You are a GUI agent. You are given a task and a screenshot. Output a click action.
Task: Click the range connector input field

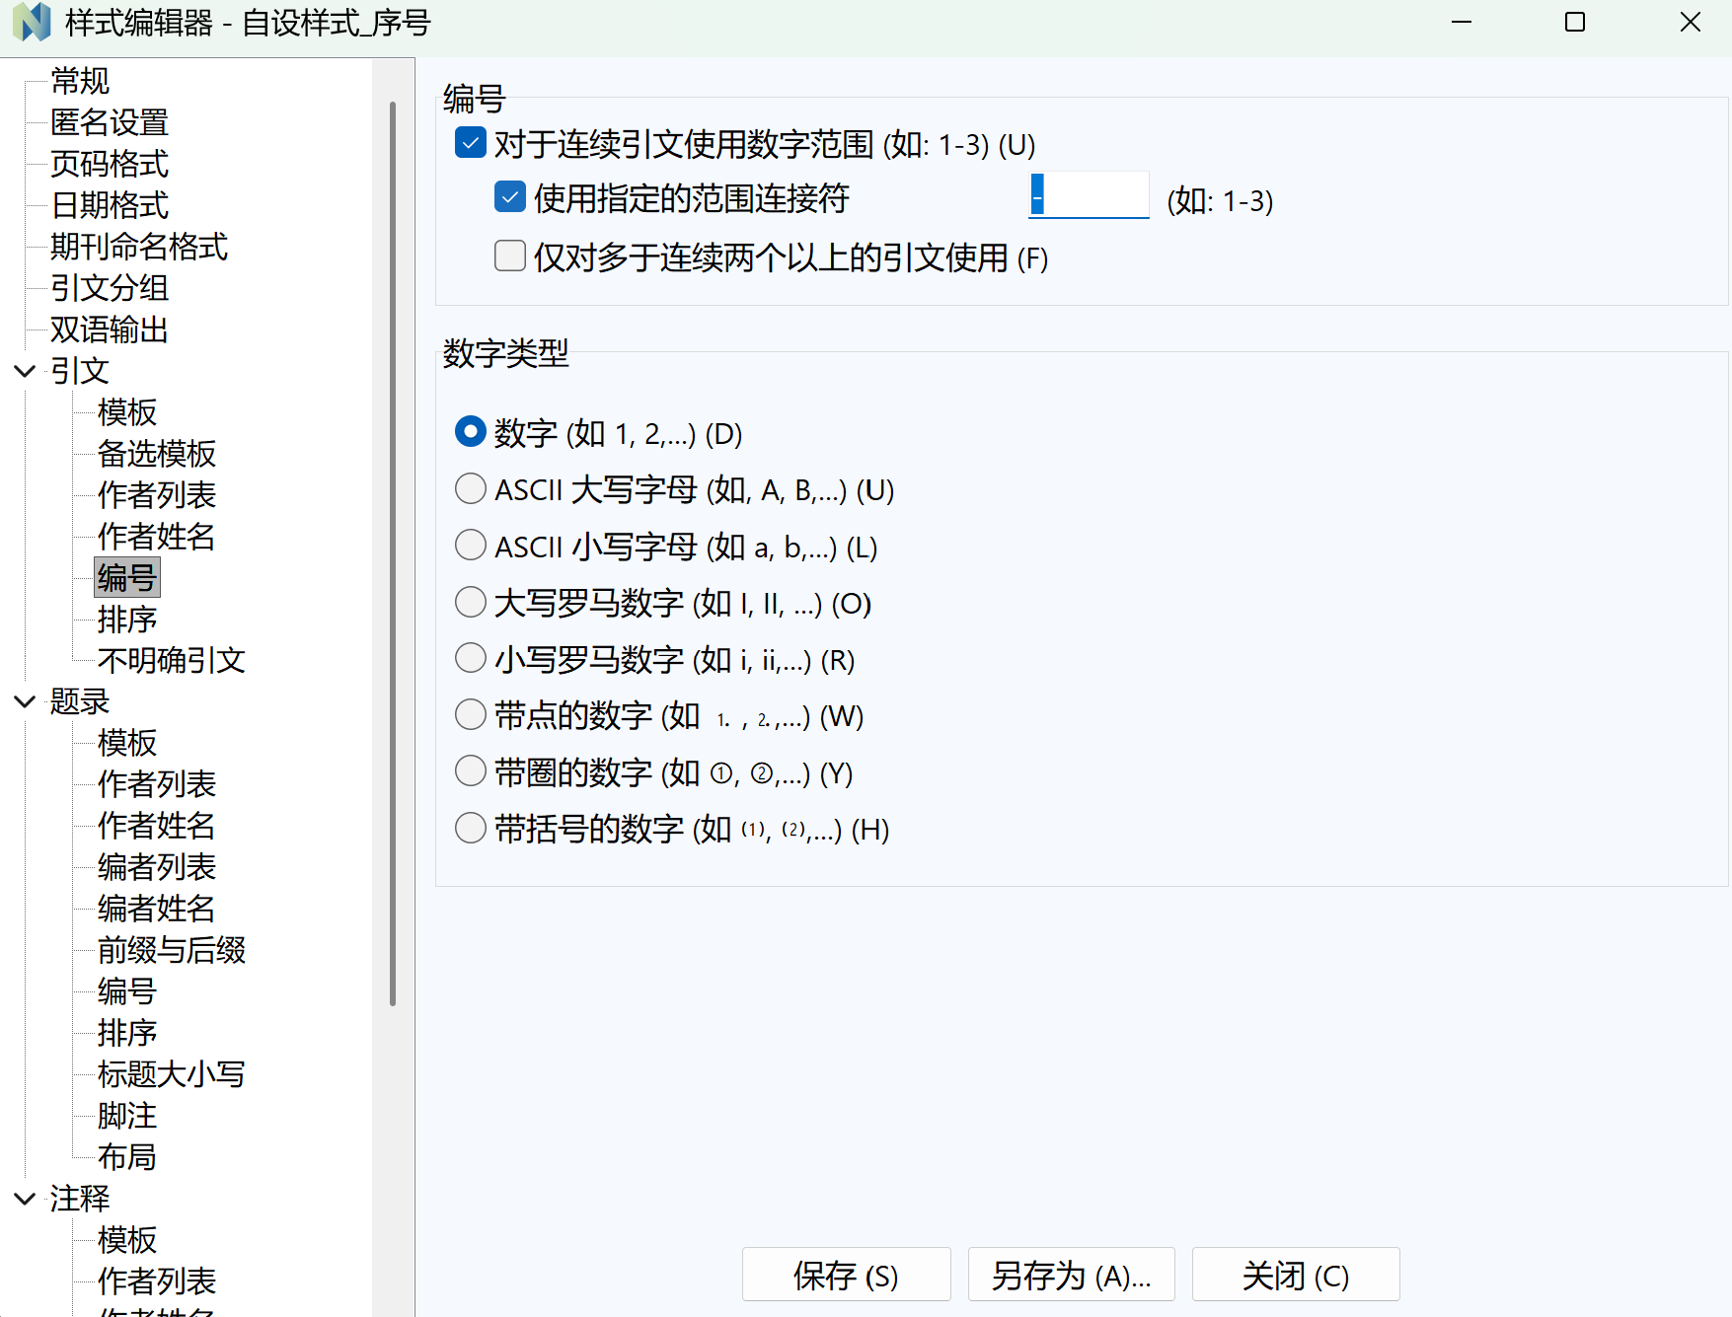[x=1089, y=195]
